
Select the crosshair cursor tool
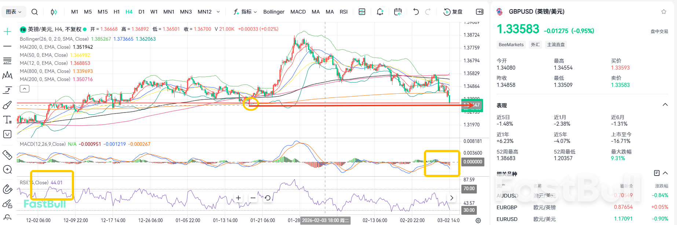[7, 32]
